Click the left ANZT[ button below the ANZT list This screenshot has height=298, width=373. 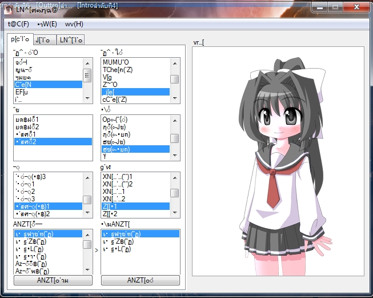(x=53, y=280)
